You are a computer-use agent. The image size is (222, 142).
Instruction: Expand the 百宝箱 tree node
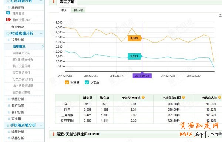tap(9, 119)
